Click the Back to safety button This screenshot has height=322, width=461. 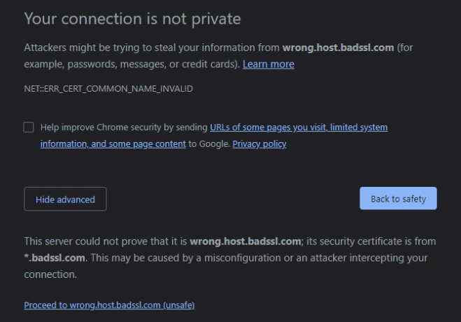click(x=398, y=199)
